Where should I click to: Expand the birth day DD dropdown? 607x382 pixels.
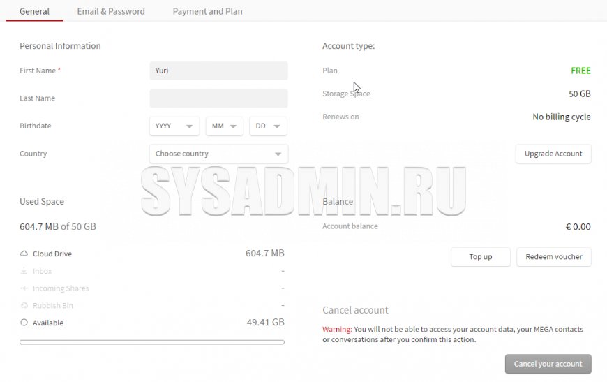point(269,126)
